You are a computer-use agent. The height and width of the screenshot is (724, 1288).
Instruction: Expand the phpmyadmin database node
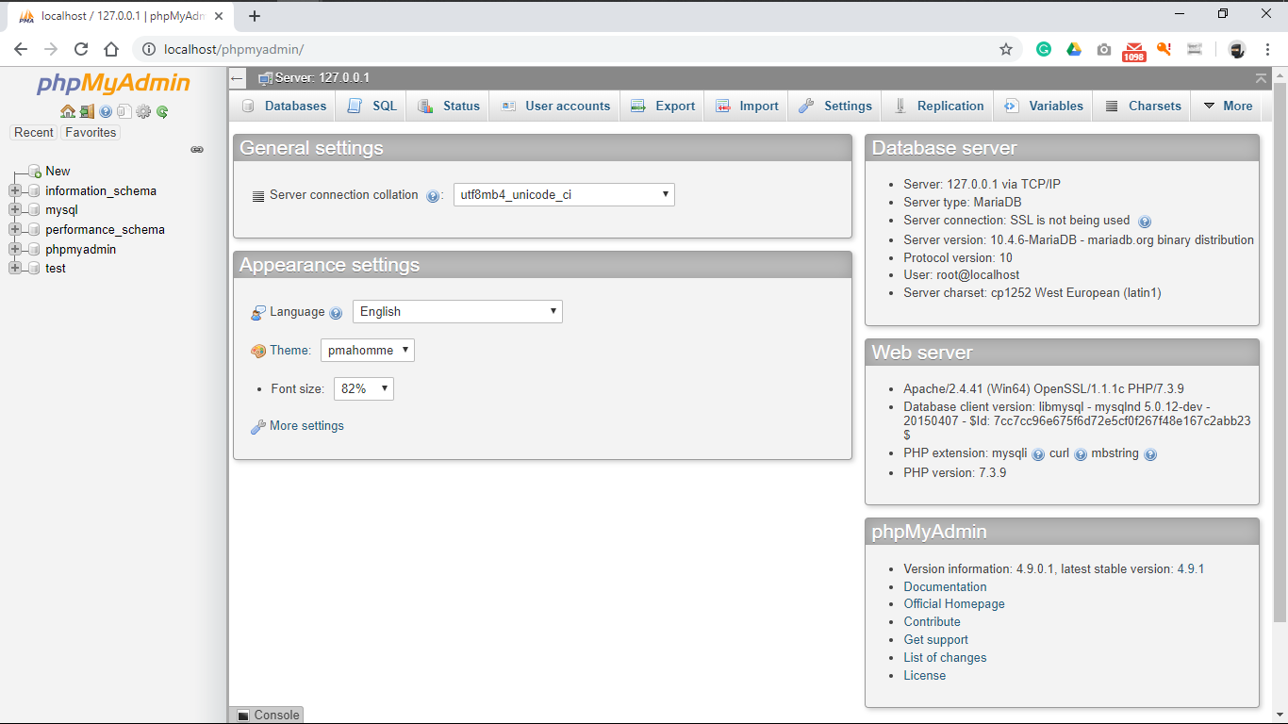[14, 250]
